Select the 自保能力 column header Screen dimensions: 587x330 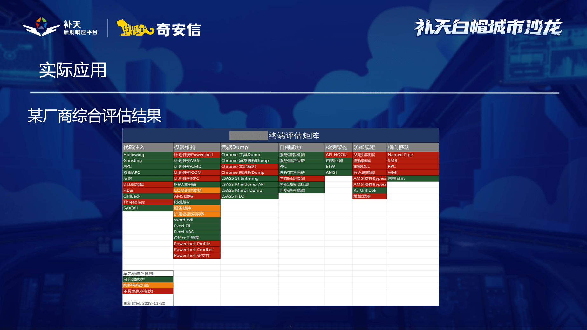point(302,147)
